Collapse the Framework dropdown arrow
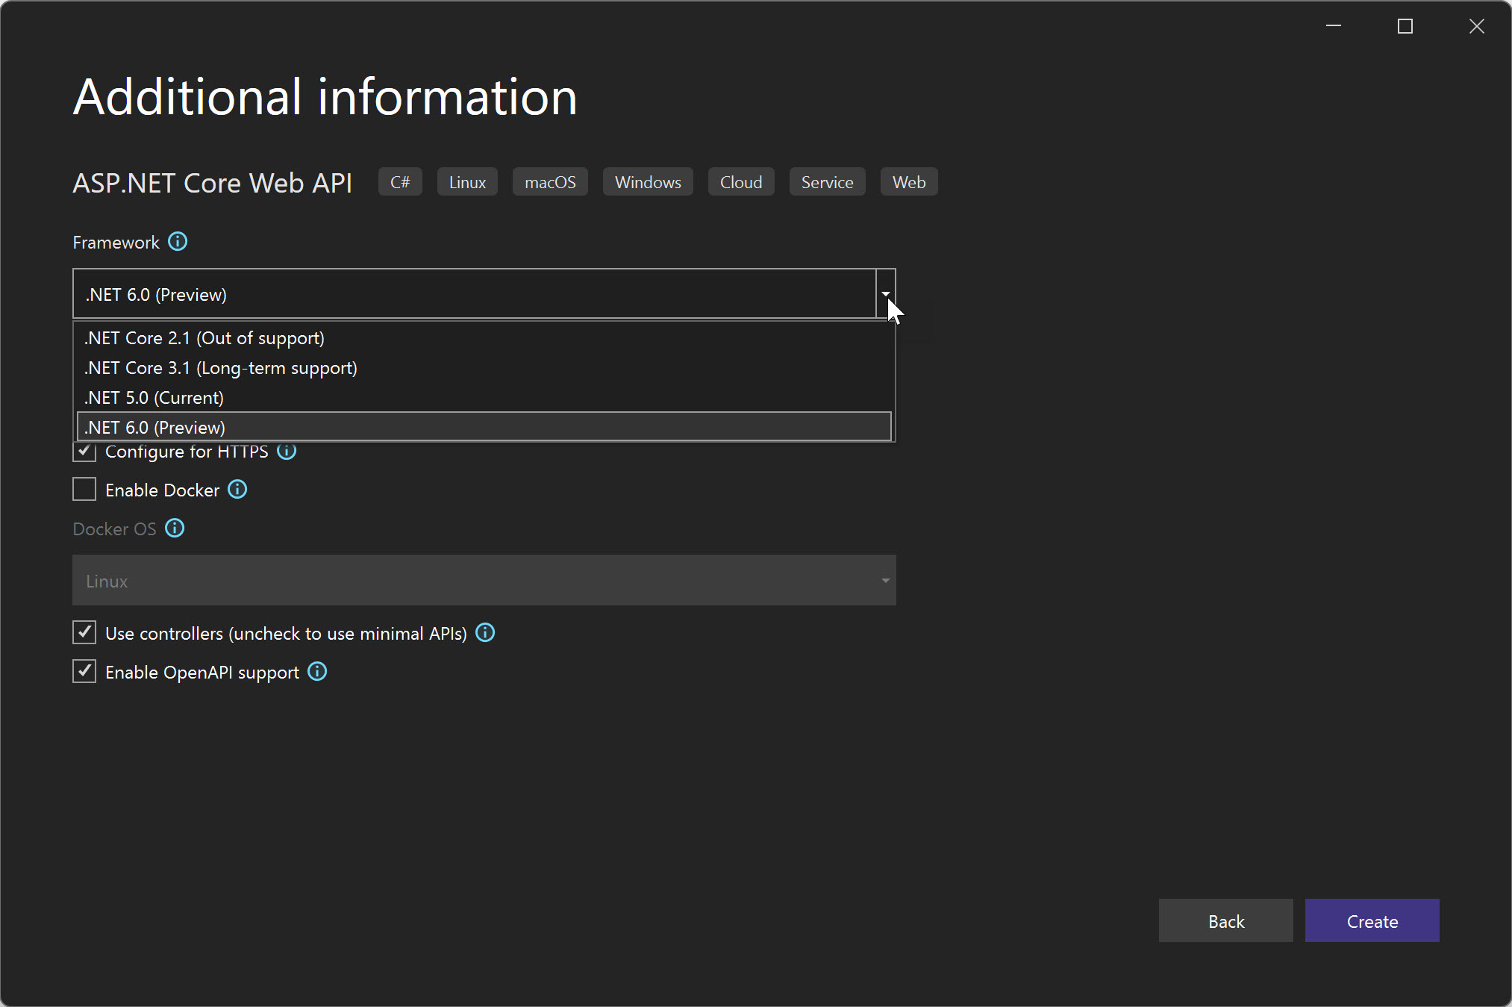 pyautogui.click(x=886, y=294)
